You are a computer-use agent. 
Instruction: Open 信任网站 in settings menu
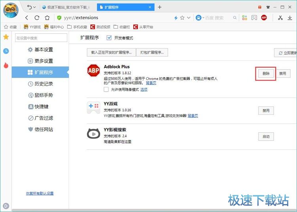pyautogui.click(x=40, y=129)
